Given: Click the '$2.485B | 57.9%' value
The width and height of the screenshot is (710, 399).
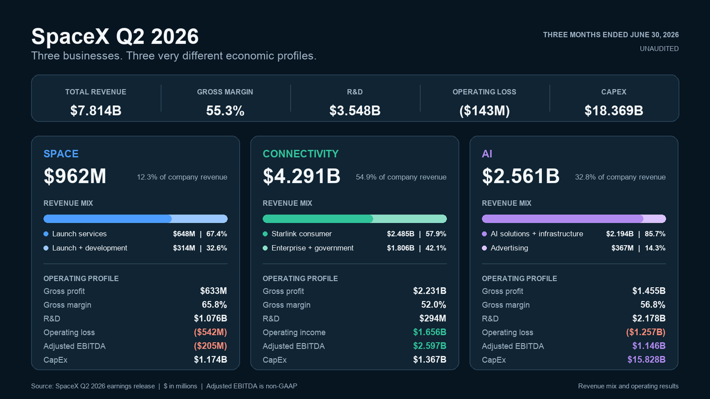Looking at the screenshot, I should (x=417, y=234).
